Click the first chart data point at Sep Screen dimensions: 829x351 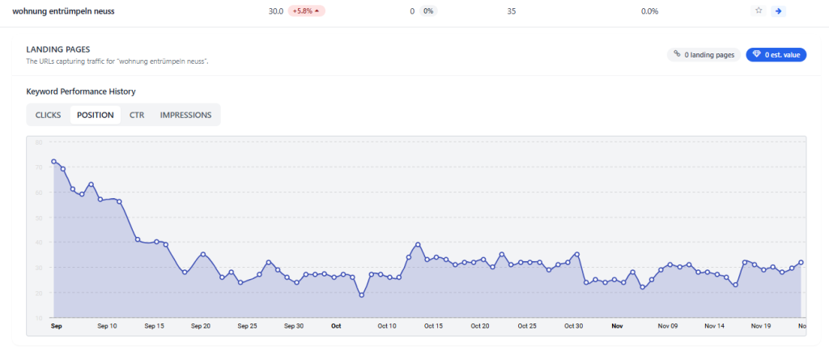(x=54, y=162)
